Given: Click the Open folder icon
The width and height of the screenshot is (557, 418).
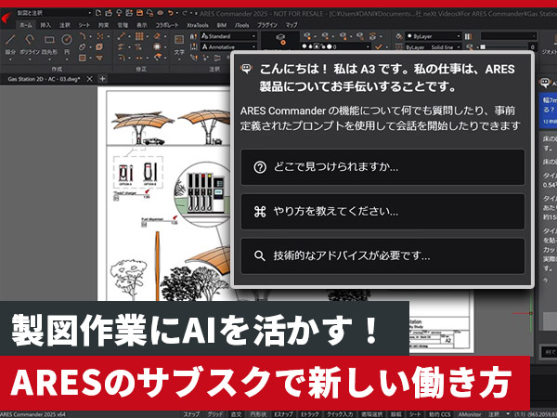Looking at the screenshot, I should coord(109,13).
